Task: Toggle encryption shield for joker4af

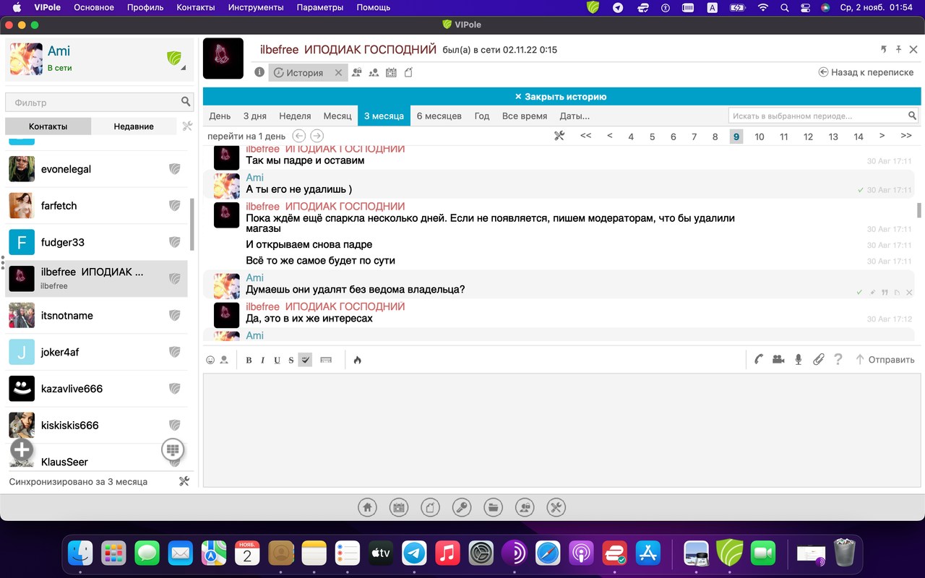Action: click(x=174, y=352)
